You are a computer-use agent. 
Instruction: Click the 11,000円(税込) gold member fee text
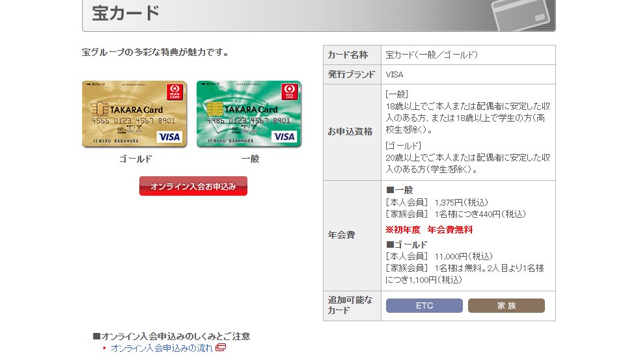[x=464, y=257]
